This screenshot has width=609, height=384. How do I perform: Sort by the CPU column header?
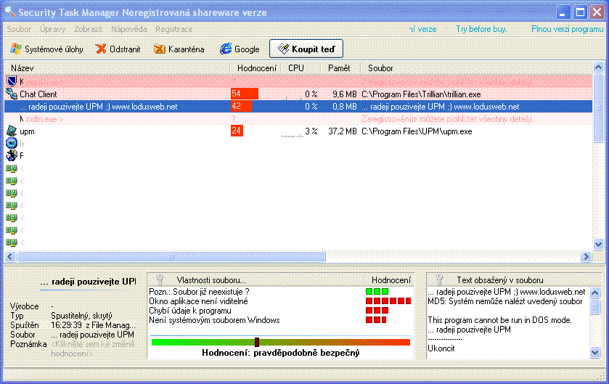click(296, 68)
